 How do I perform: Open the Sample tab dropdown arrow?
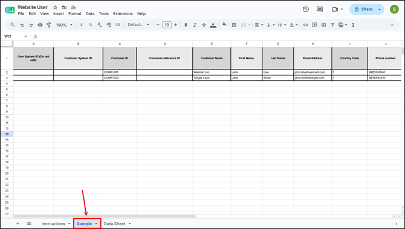point(96,224)
